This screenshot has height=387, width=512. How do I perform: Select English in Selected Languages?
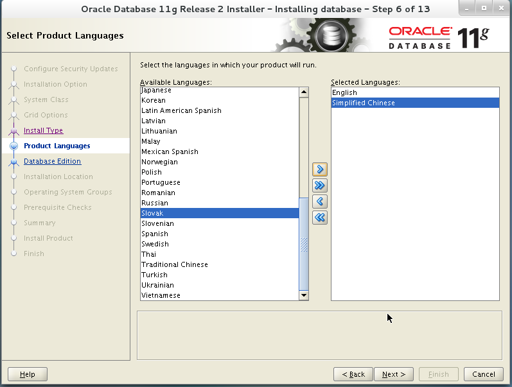[415, 92]
